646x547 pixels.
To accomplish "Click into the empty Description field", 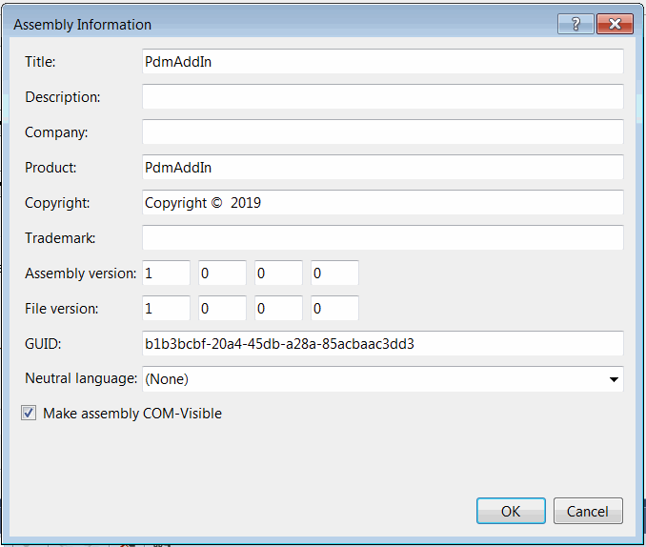I will [x=383, y=97].
